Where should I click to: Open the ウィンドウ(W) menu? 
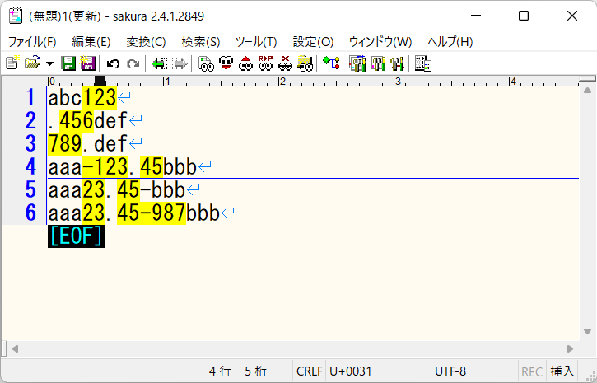click(x=380, y=41)
